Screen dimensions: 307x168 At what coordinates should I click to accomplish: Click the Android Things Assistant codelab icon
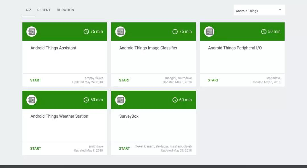tap(32, 32)
